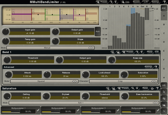
Task: Paste Saturation section settings icon
Action: 114,88
